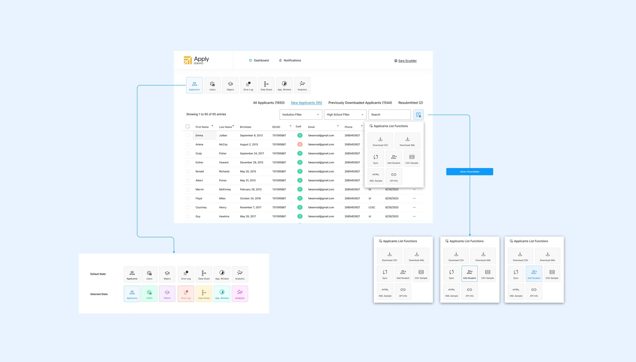
Task: Switch to All Applicants (1650) tab
Action: pos(269,103)
